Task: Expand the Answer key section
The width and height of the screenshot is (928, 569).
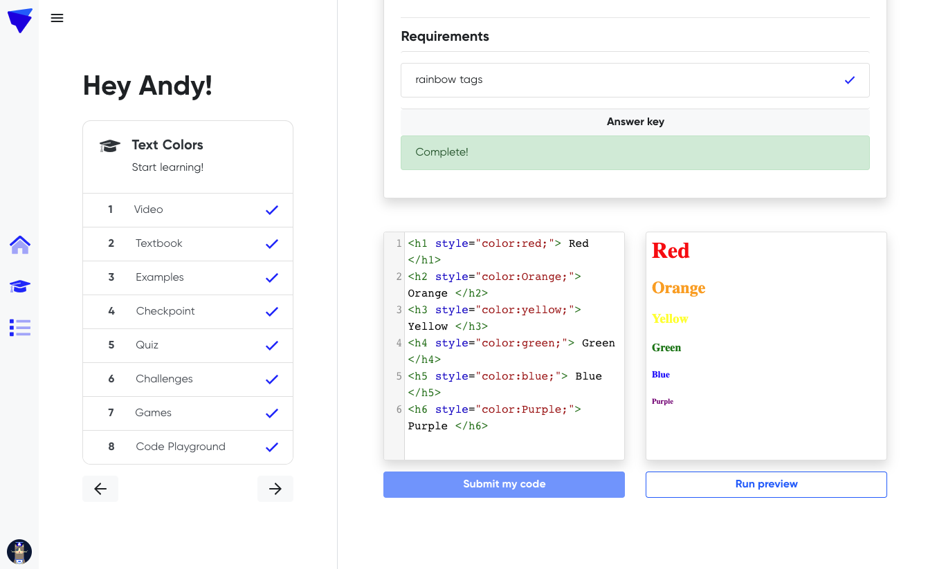Action: [635, 122]
